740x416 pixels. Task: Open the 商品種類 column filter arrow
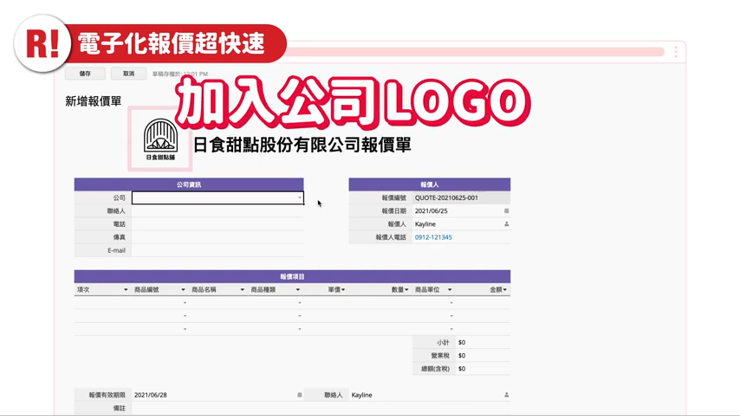point(298,290)
